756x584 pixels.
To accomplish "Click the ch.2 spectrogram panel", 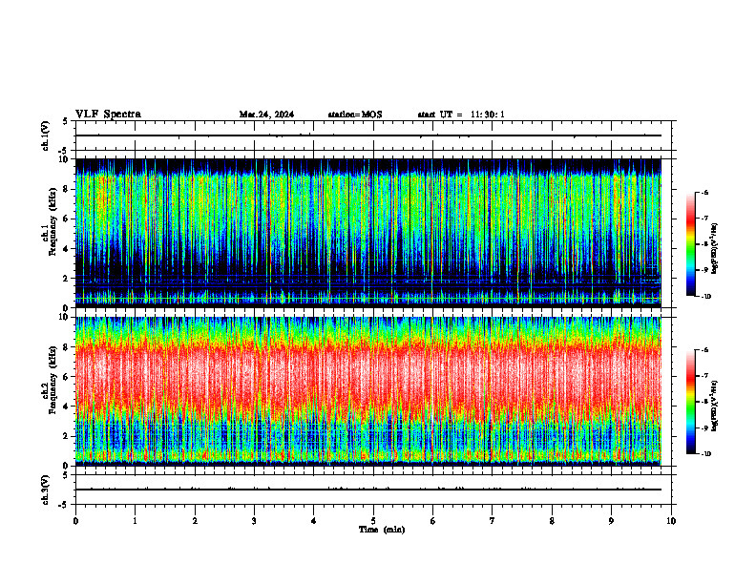I will point(368,391).
